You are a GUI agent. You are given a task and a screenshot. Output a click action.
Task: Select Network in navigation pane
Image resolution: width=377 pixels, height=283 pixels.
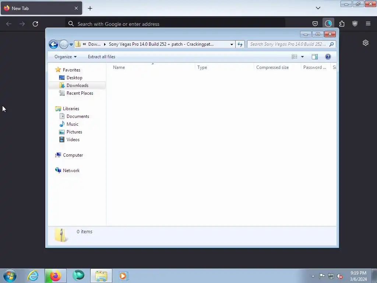click(x=68, y=171)
